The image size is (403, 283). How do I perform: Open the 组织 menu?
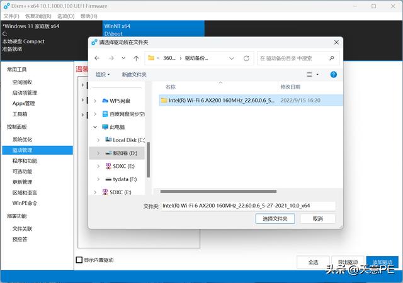[x=103, y=74]
